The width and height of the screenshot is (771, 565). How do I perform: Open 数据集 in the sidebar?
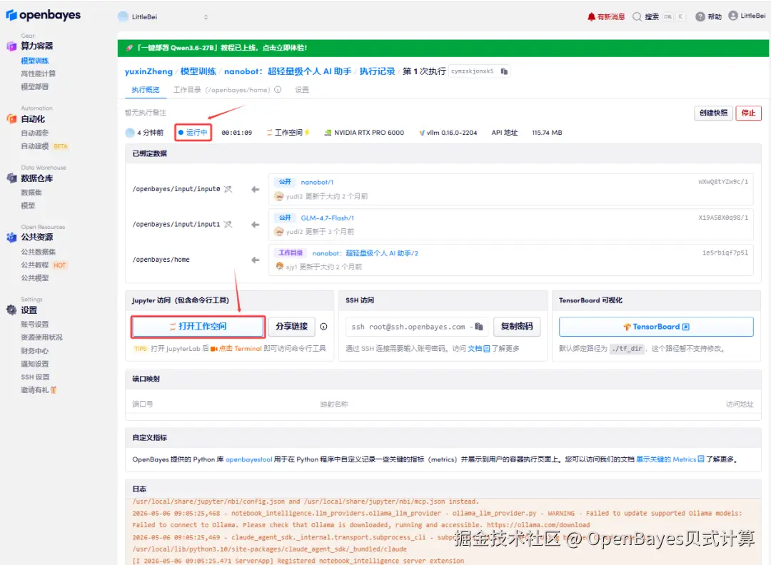(31, 193)
